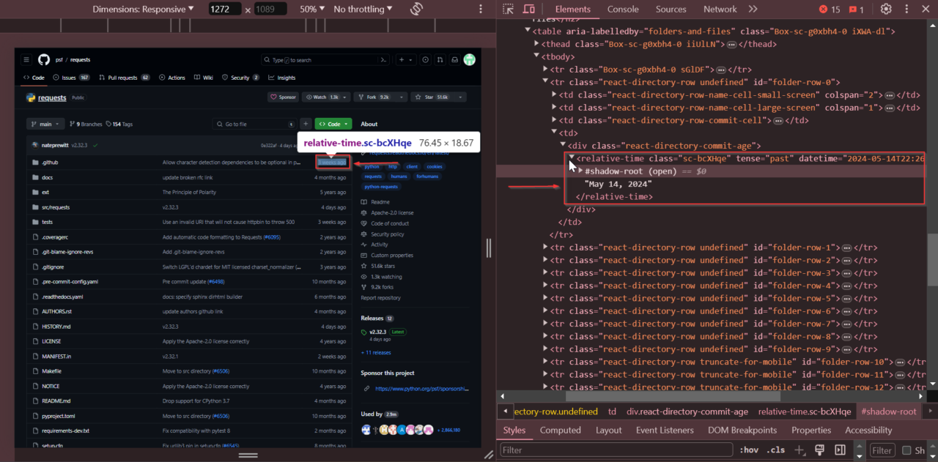
Task: Open DevTools settings gear
Action: 886,9
